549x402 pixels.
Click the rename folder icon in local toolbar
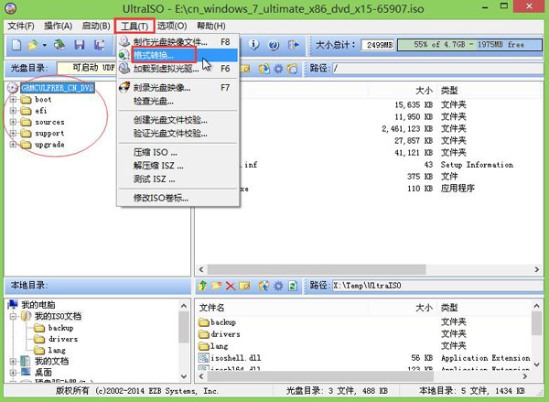(x=244, y=286)
